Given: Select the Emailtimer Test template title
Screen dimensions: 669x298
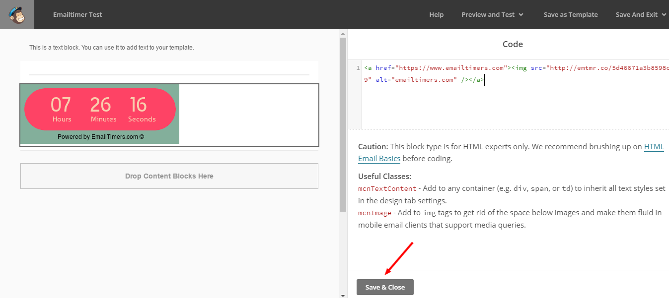Looking at the screenshot, I should [x=77, y=14].
